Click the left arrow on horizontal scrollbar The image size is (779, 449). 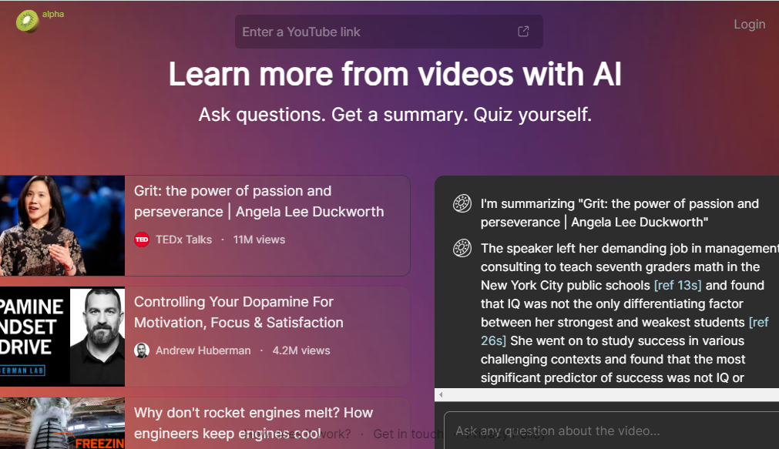pos(441,395)
